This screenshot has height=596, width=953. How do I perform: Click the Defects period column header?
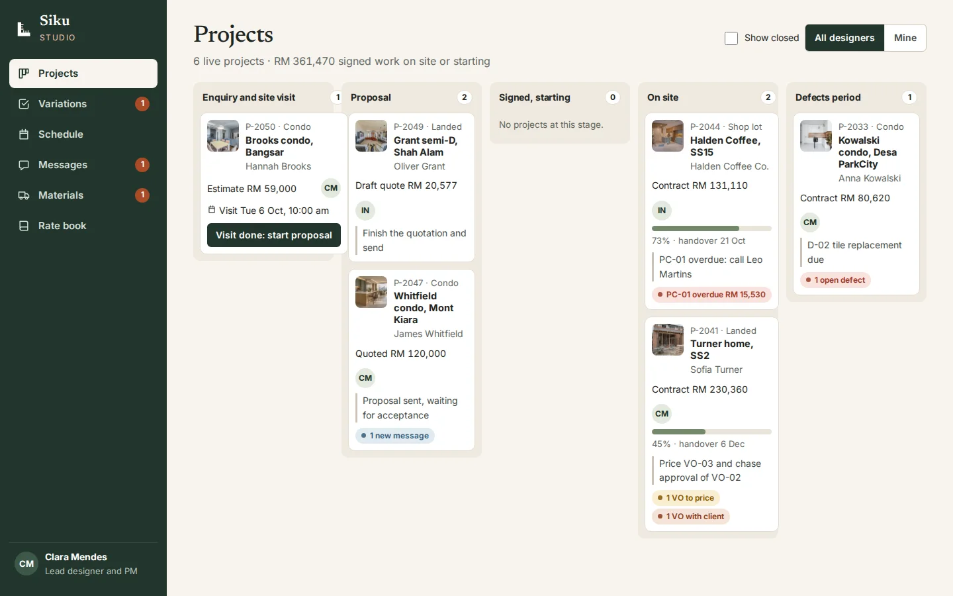pos(828,97)
